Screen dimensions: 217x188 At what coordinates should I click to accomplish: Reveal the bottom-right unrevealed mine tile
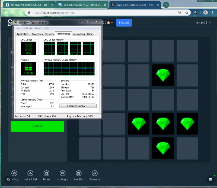click(x=187, y=149)
